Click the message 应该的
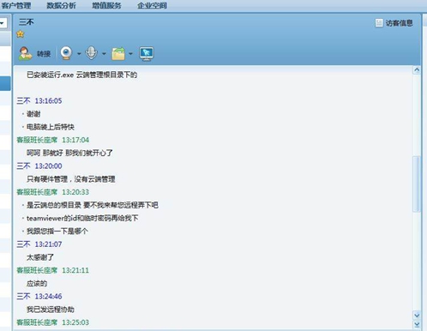427x331 pixels. point(37,284)
